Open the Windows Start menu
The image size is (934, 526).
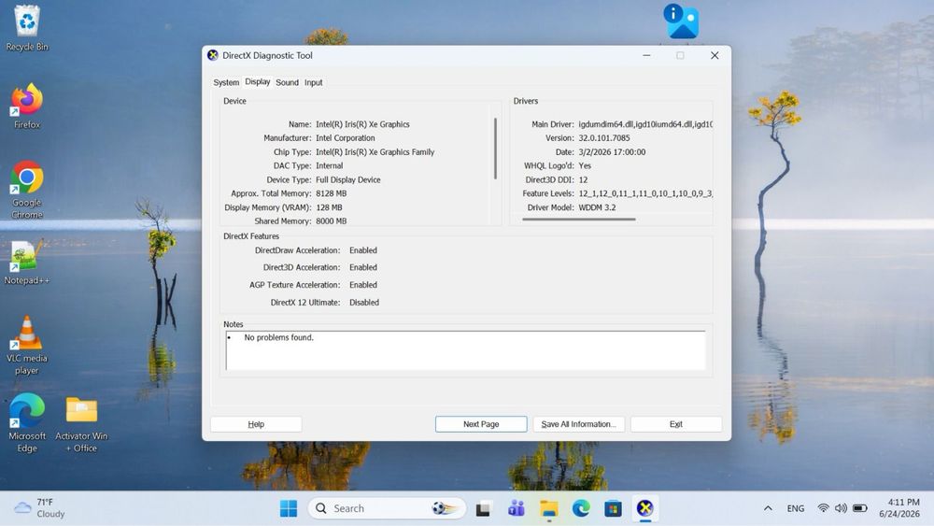pos(289,508)
